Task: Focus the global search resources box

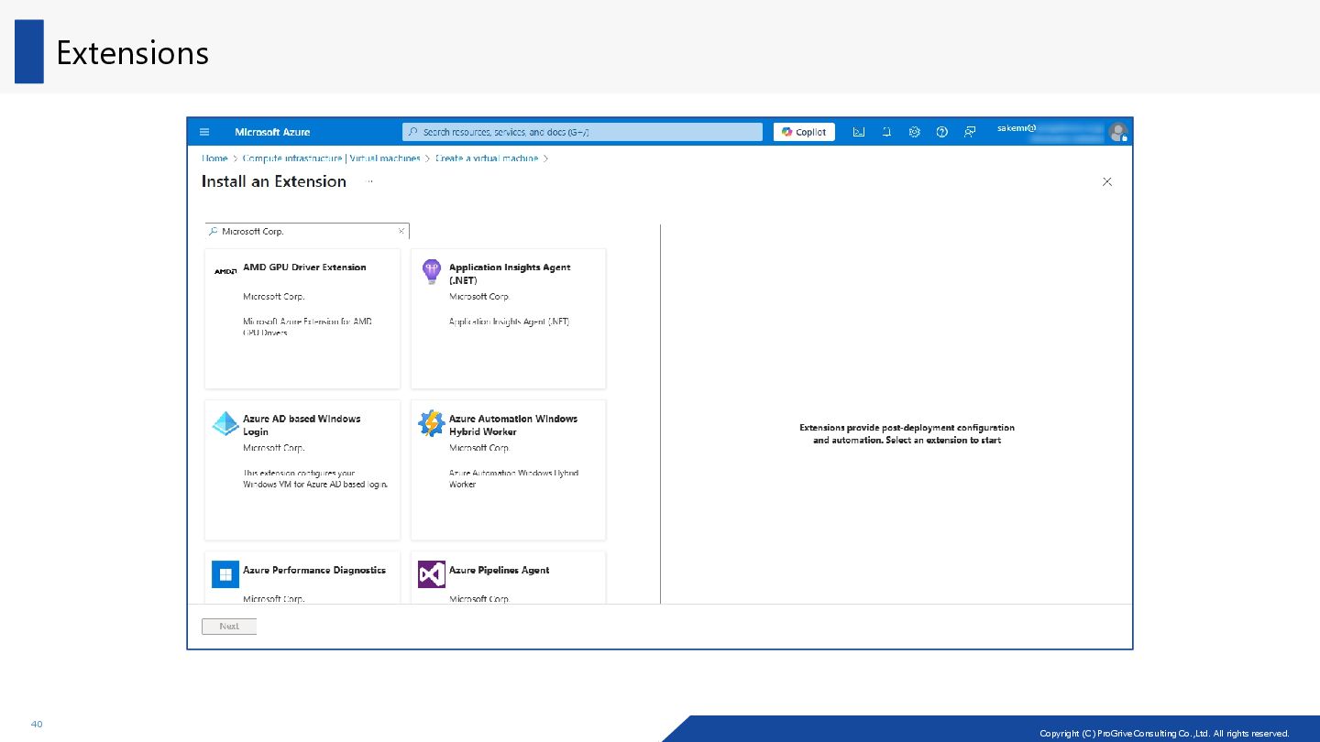Action: (582, 132)
